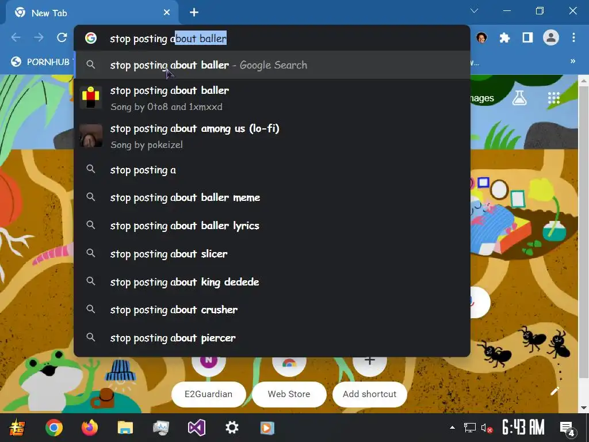Screen dimensions: 589x442
Task: Click the Google icon in the omnibox
Action: 91,38
